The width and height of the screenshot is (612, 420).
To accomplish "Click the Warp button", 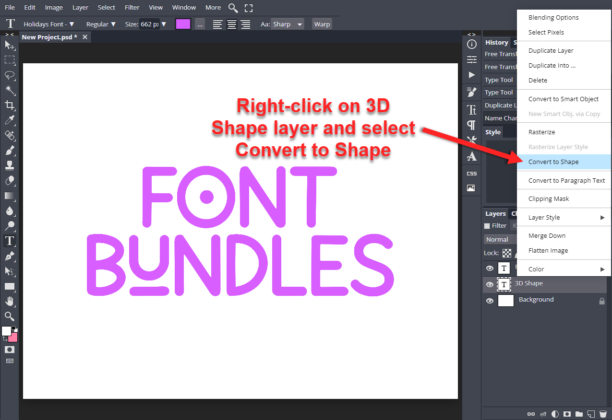I will 322,24.
